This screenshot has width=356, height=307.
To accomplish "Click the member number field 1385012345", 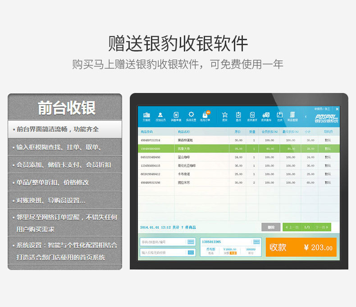I will coord(226,242).
